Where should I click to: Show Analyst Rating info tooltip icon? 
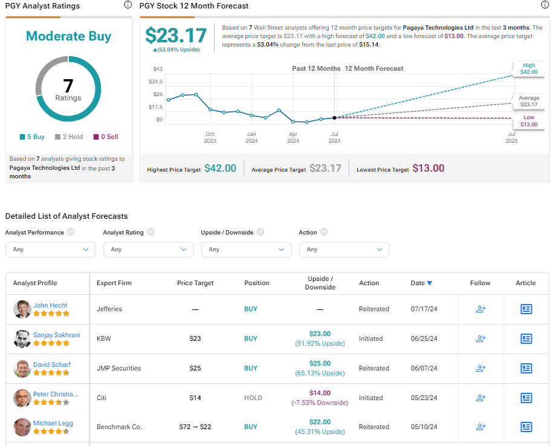pyautogui.click(x=151, y=232)
